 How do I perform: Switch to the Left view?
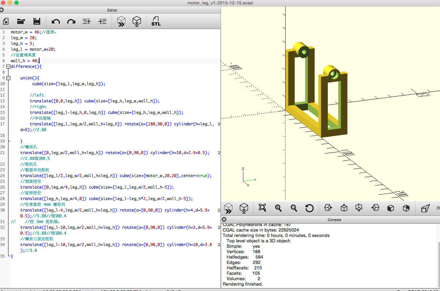tap(375, 208)
